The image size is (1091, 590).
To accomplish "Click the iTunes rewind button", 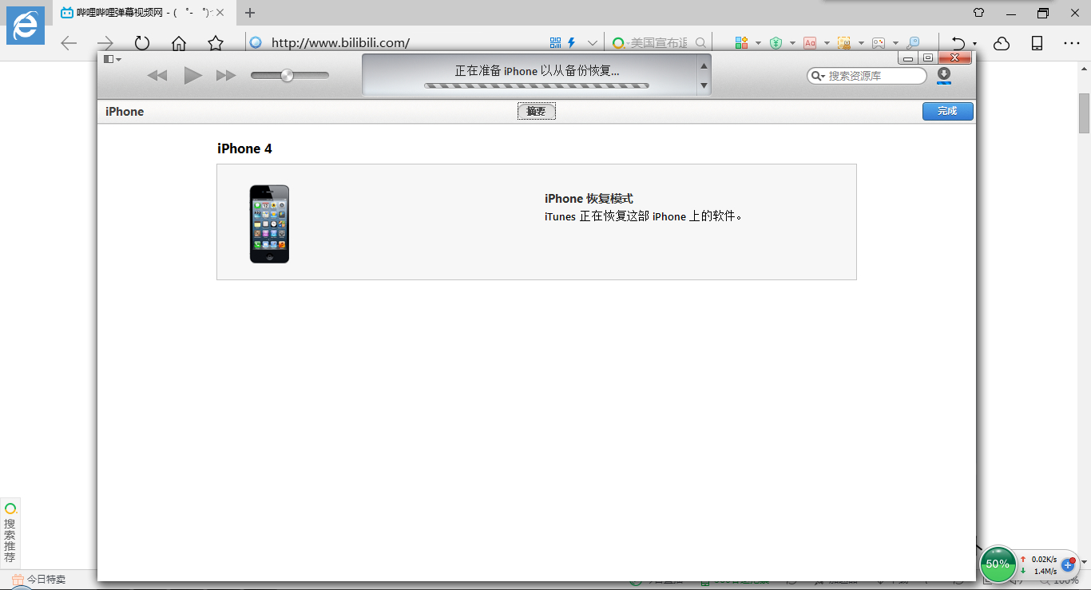I will tap(157, 75).
